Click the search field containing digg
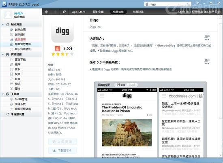 pyautogui.click(x=168, y=4)
